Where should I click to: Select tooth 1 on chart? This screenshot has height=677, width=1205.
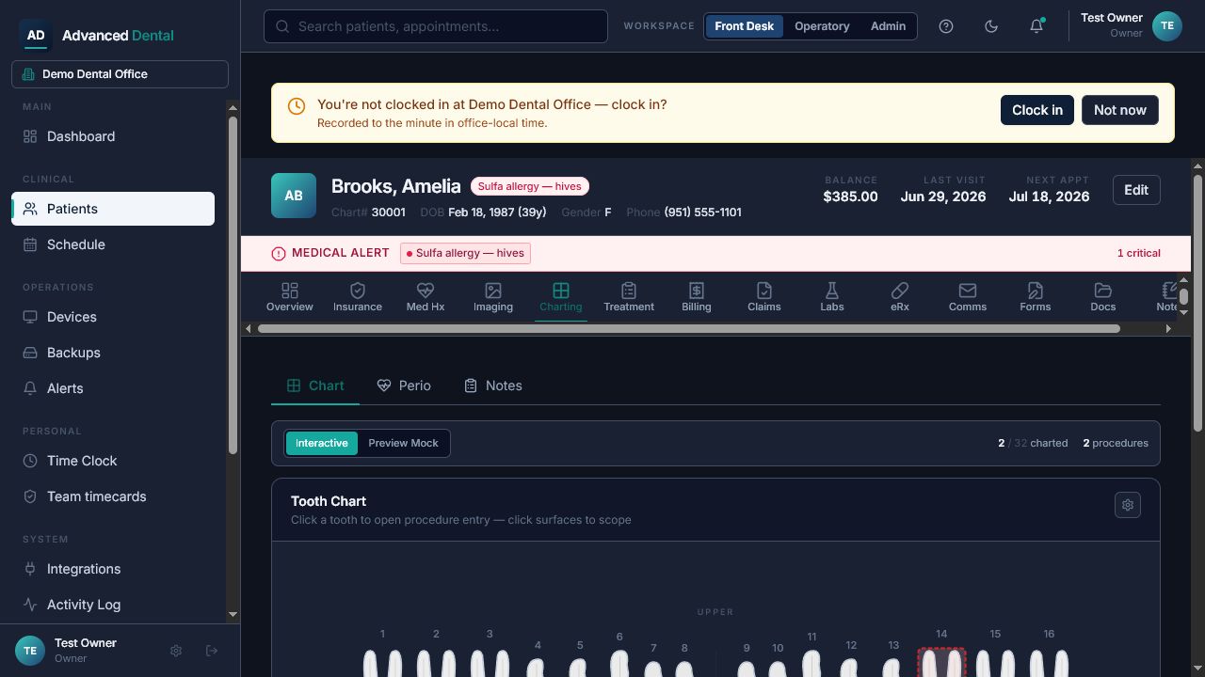(382, 662)
